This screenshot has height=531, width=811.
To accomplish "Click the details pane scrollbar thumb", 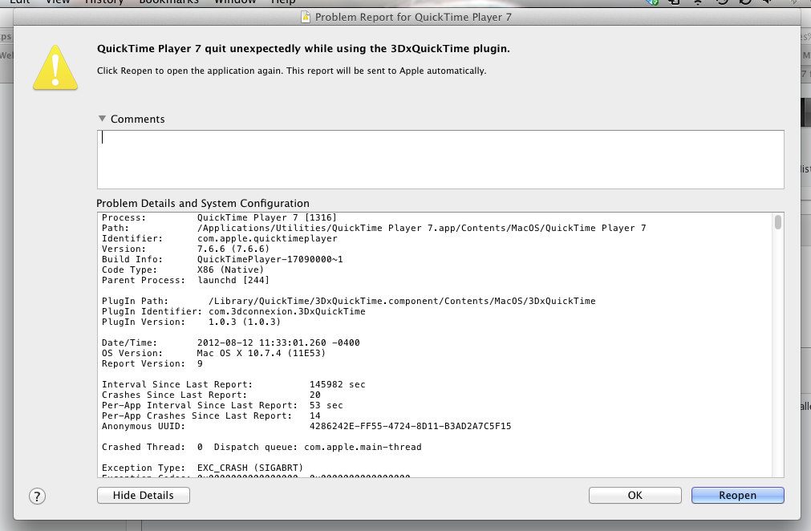I will click(x=778, y=222).
